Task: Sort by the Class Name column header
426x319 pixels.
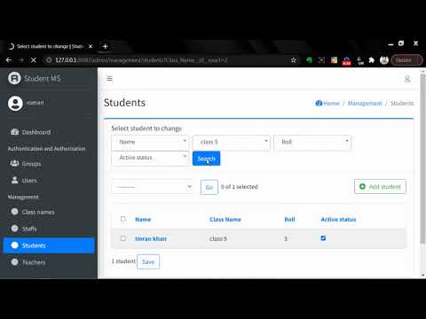Action: point(225,220)
